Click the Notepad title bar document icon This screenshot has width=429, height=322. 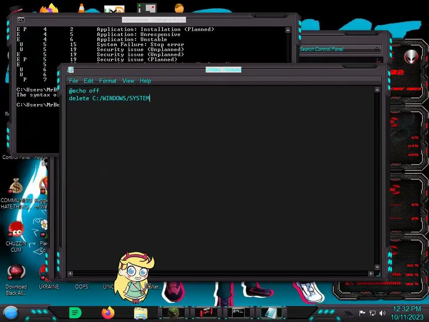[70, 70]
